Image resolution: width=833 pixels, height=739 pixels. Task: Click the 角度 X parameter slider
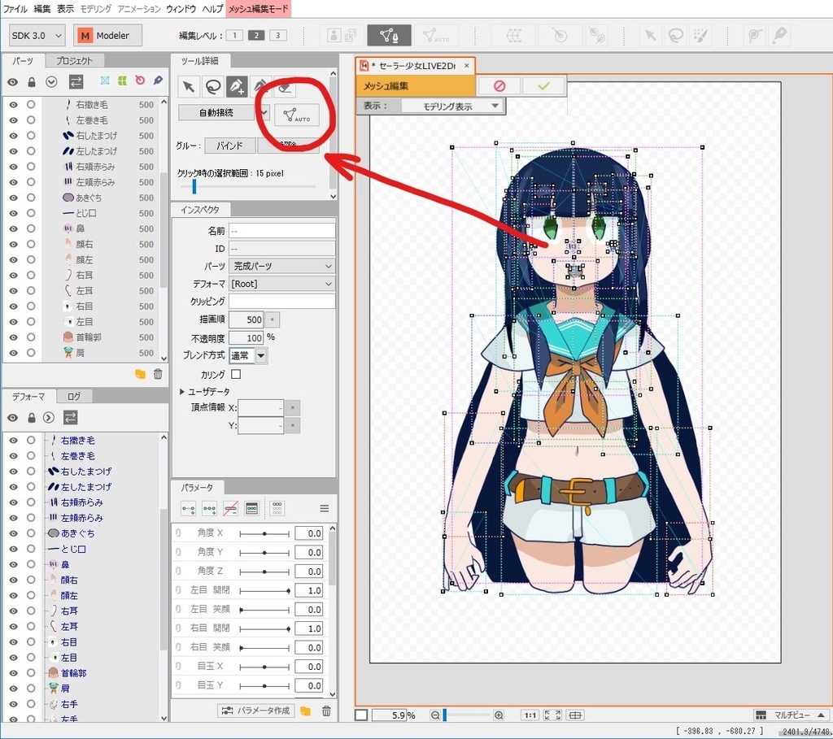pyautogui.click(x=264, y=533)
